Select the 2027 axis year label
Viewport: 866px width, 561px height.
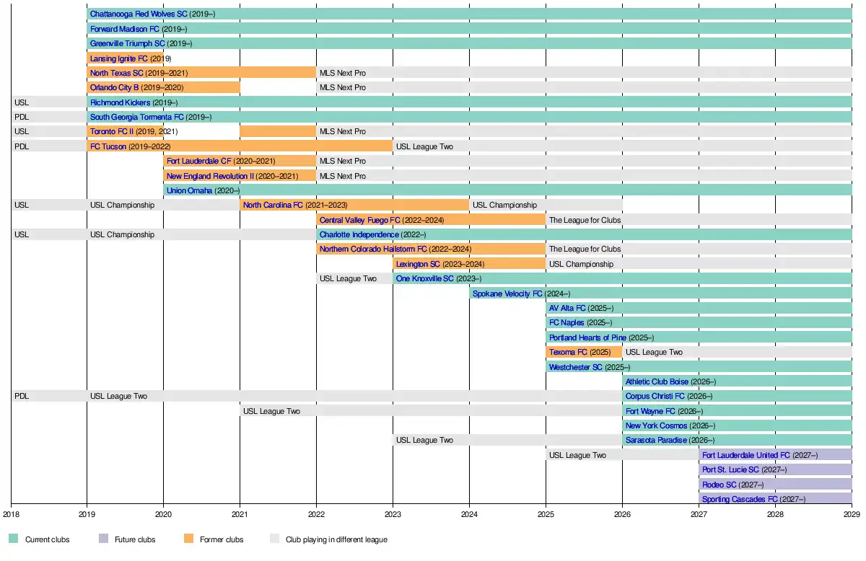pyautogui.click(x=699, y=514)
